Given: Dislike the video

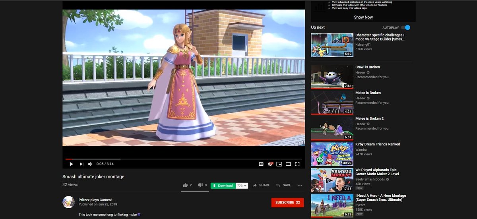Looking at the screenshot, I should [202, 185].
